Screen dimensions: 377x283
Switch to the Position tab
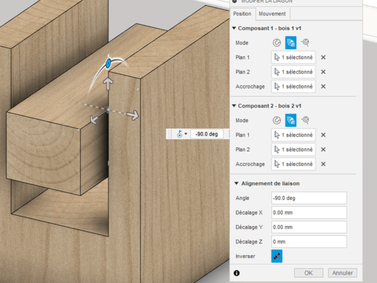coord(243,14)
